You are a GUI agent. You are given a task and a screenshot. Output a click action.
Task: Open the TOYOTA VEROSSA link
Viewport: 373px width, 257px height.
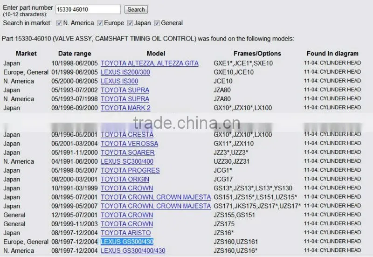point(129,144)
